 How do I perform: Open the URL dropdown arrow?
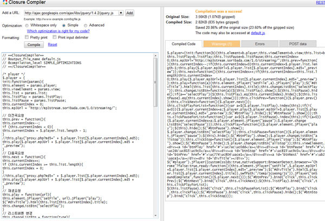pyautogui.click(x=121, y=13)
